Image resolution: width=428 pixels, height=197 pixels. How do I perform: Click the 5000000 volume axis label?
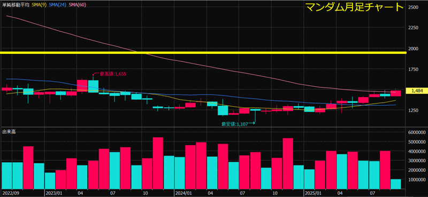coord(417,141)
